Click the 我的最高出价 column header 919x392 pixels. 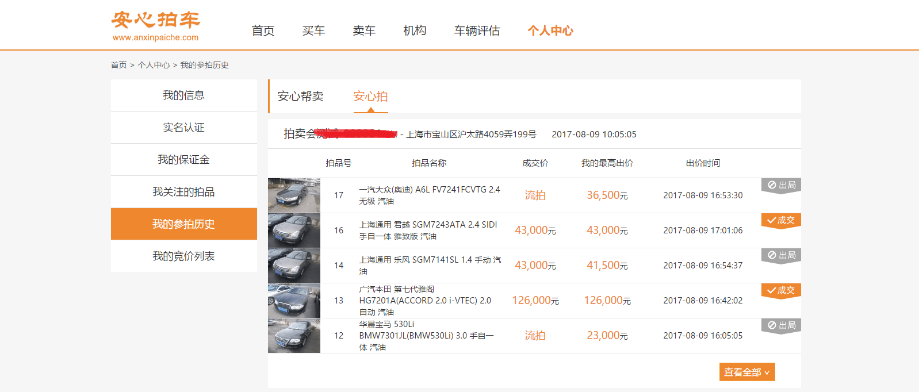pyautogui.click(x=607, y=163)
